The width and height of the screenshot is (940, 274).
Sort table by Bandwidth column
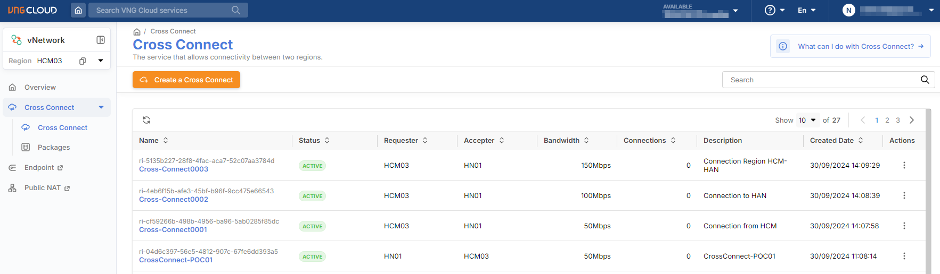pyautogui.click(x=586, y=141)
